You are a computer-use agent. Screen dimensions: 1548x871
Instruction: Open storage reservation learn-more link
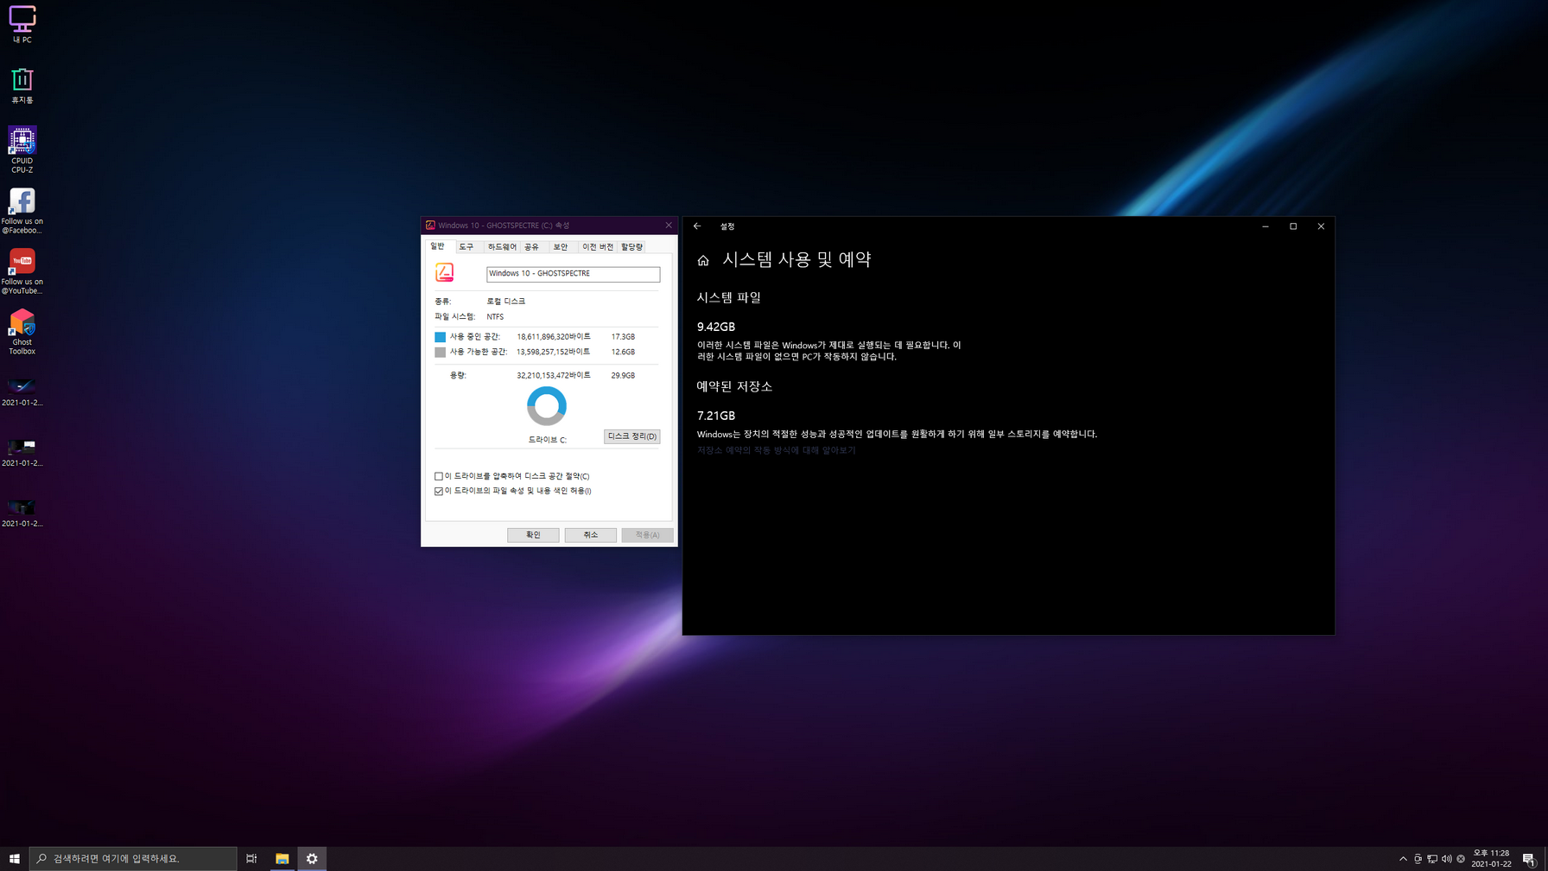coord(776,450)
